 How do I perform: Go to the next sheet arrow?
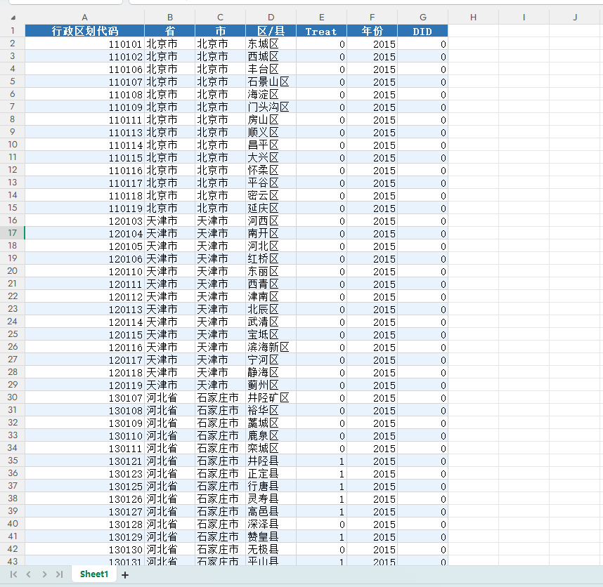pyautogui.click(x=44, y=574)
